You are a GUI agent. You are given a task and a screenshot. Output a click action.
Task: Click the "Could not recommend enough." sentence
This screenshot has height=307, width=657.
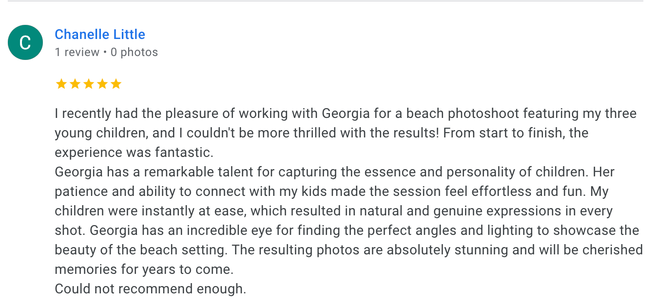[x=151, y=289]
